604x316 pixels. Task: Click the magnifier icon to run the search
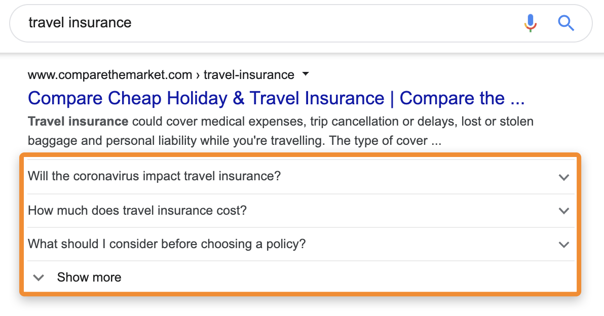click(x=566, y=23)
